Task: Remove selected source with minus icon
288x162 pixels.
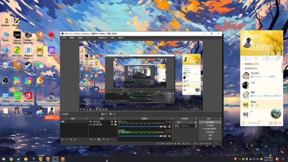Action: (x=95, y=139)
